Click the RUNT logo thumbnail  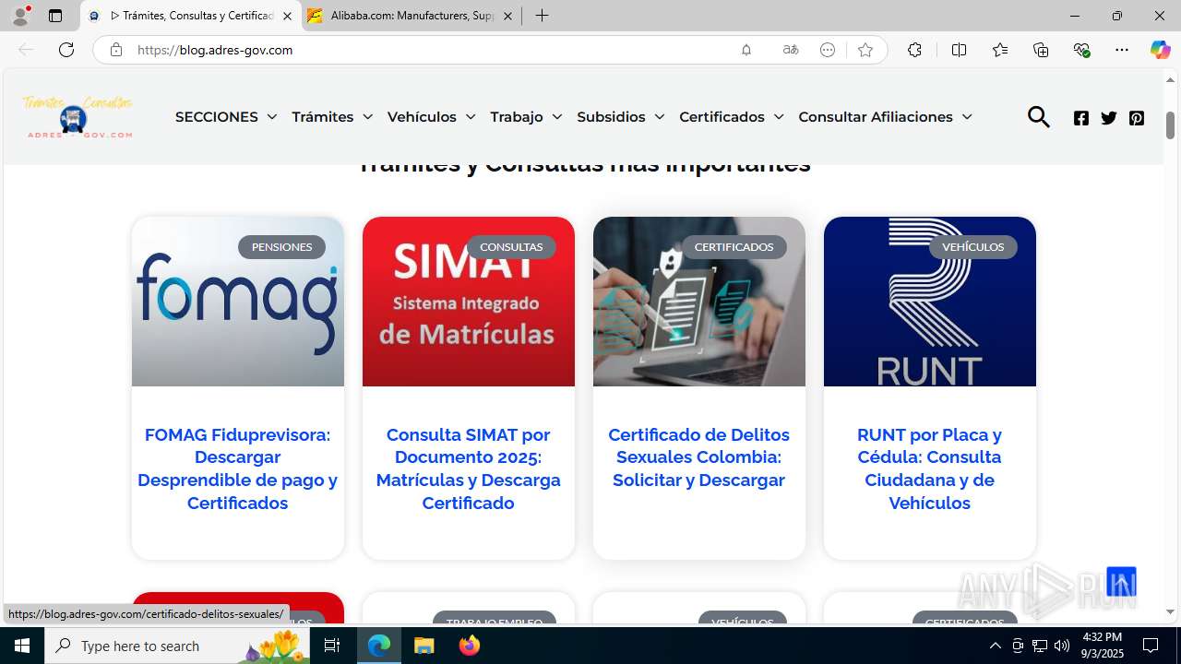[929, 302]
